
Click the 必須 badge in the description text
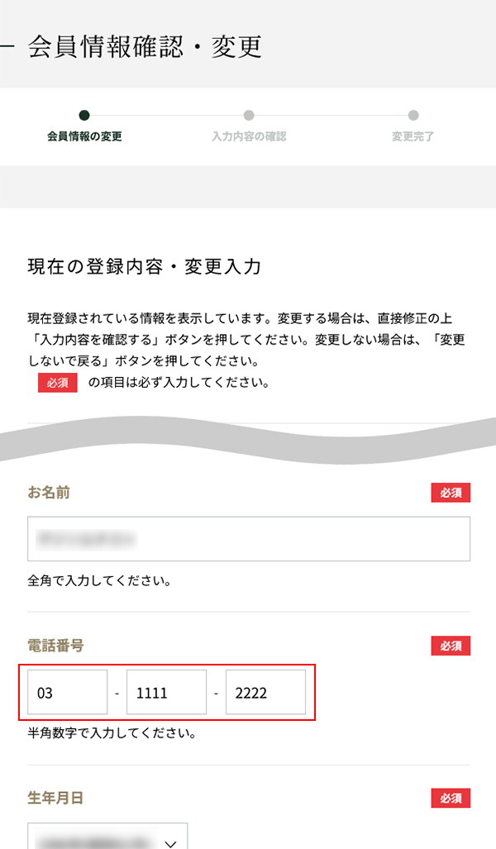58,383
